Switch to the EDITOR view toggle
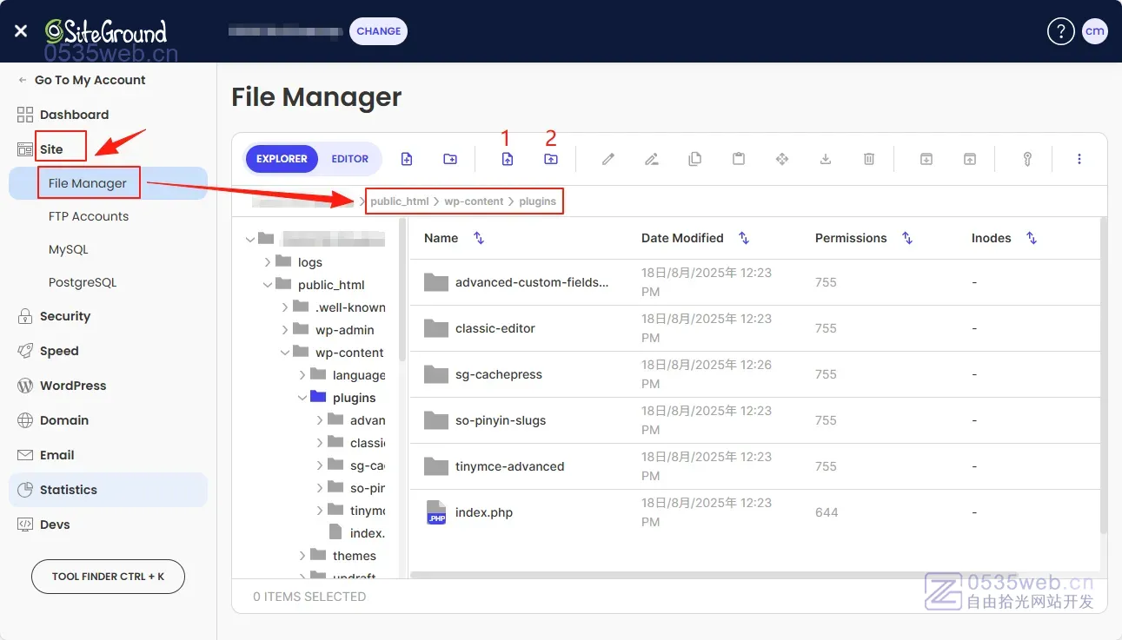 349,159
